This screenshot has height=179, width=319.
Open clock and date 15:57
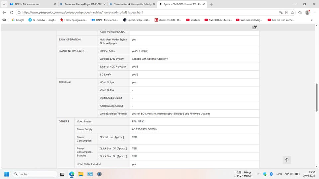tap(309, 174)
